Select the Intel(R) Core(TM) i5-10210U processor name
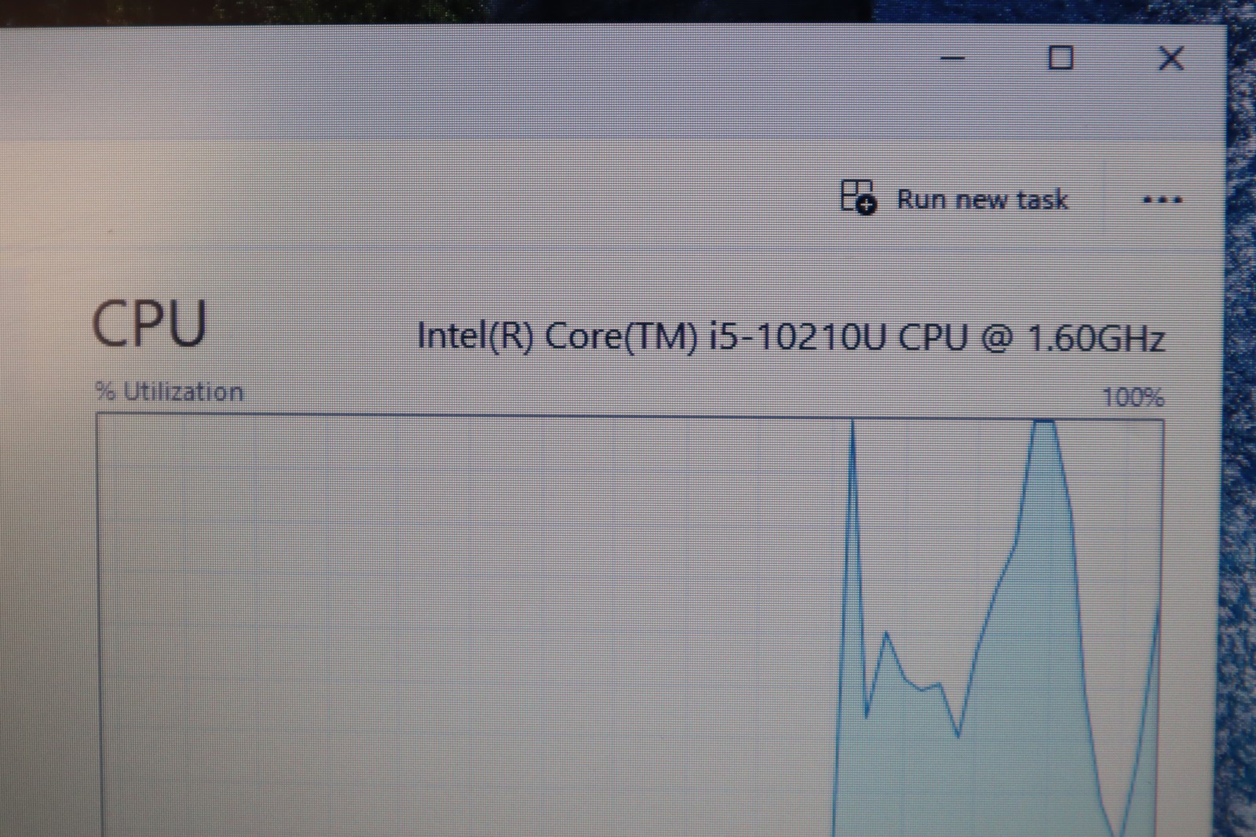The image size is (1256, 837). (790, 337)
